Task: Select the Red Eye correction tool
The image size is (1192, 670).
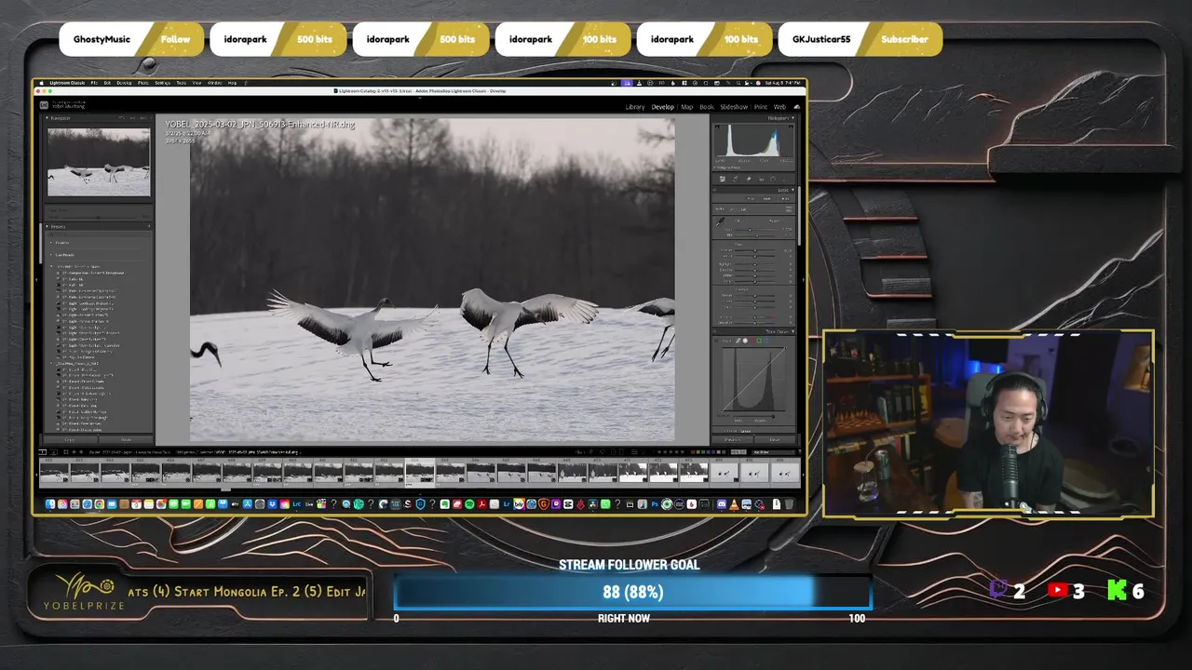Action: [761, 179]
